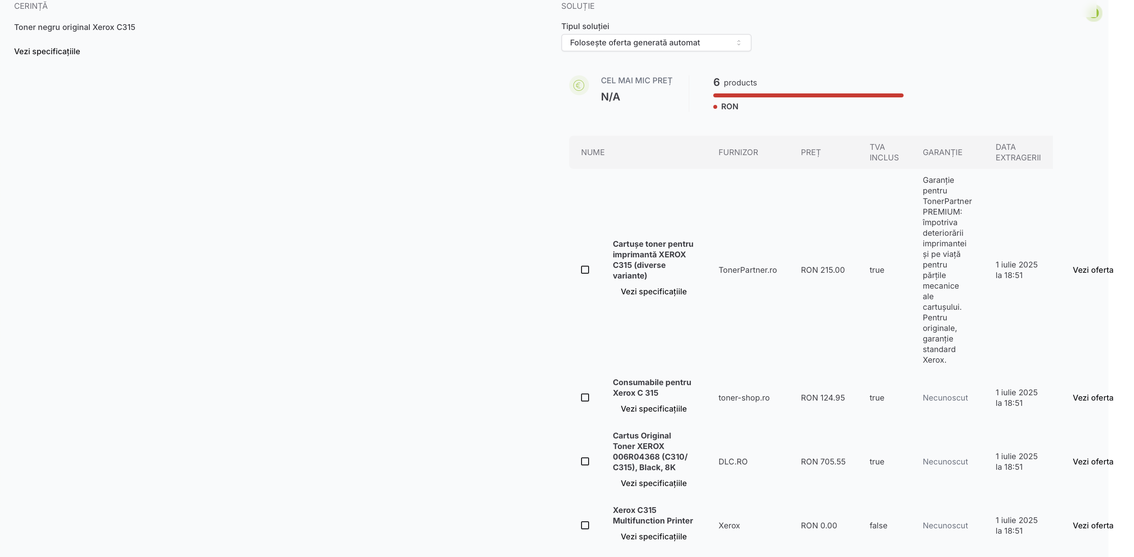Click the Cartus Original Toner XEROX 006R04368 name

point(650,452)
